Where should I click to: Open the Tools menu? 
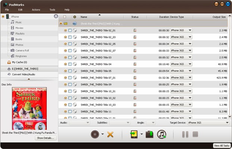(x=52, y=10)
